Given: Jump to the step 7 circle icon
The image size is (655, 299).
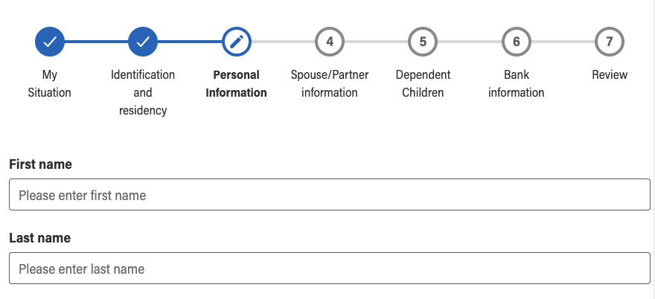Looking at the screenshot, I should pyautogui.click(x=610, y=42).
